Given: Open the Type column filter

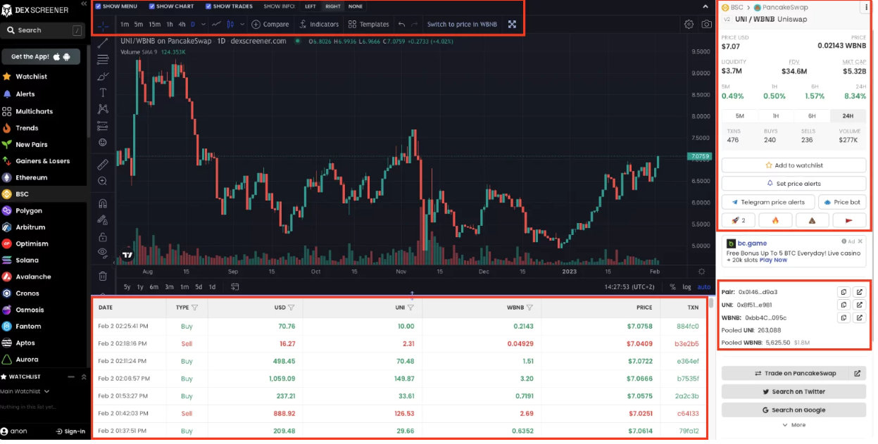Looking at the screenshot, I should click(x=195, y=307).
